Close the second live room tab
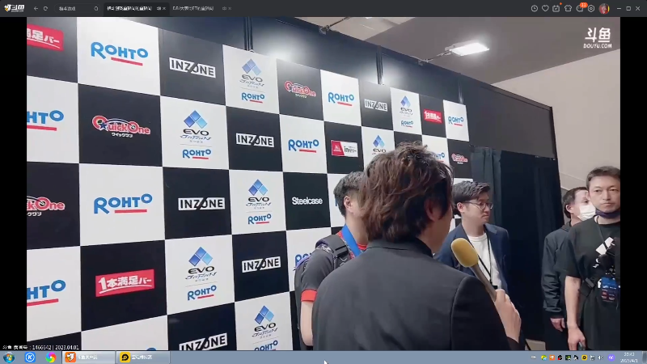Screen dimensions: 647x364 coord(230,8)
